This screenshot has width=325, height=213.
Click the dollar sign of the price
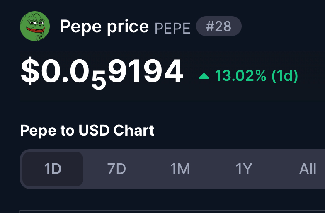30,70
